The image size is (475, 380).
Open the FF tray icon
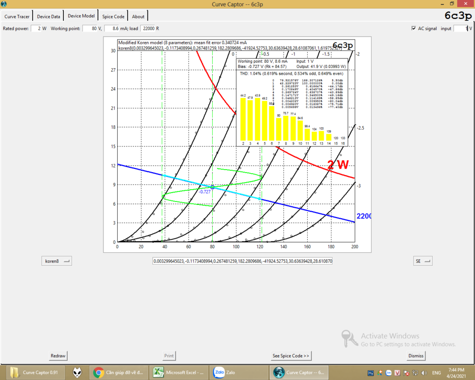click(x=371, y=373)
